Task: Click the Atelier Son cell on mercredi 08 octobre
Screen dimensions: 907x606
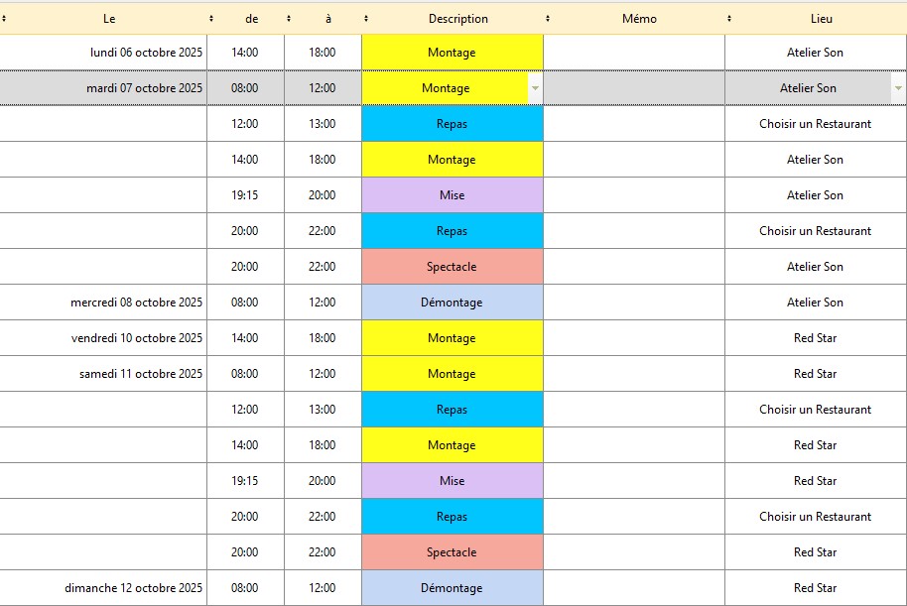Action: pos(815,303)
